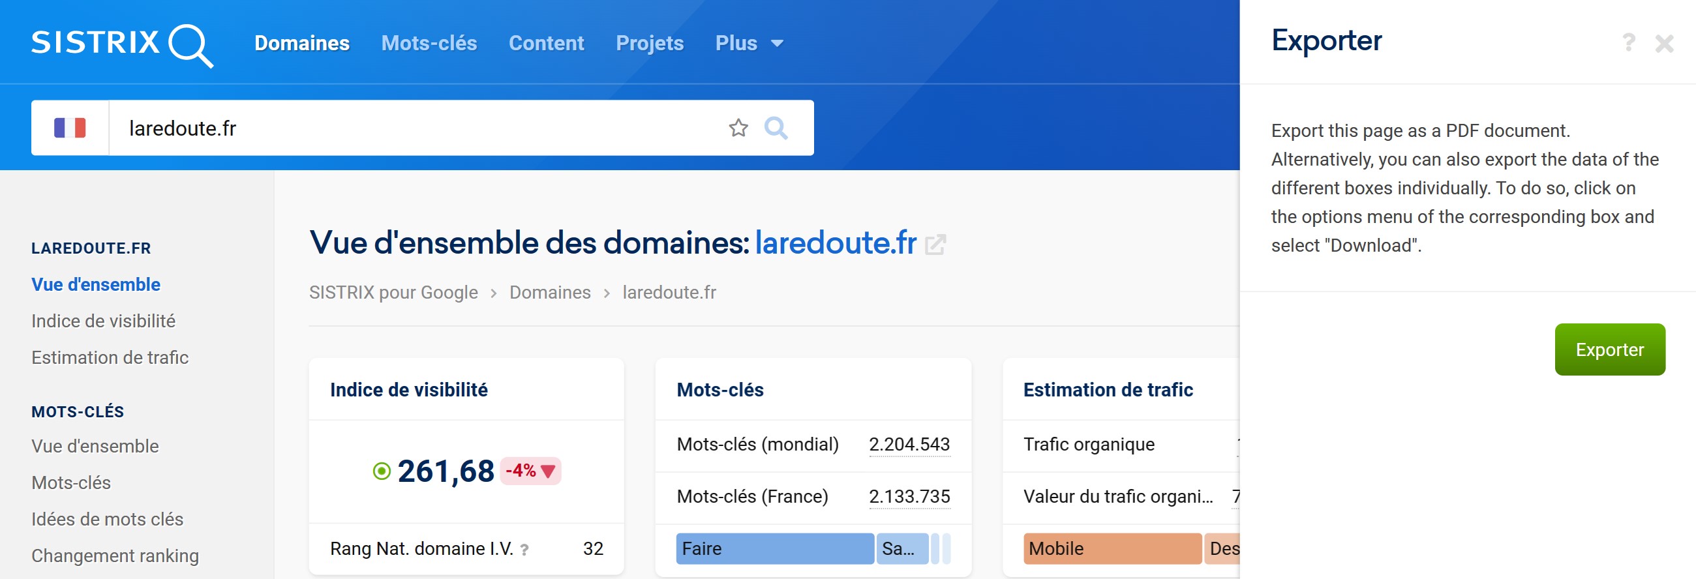
Task: Click help icon beside Rang Nat. domaine
Action: pyautogui.click(x=524, y=550)
